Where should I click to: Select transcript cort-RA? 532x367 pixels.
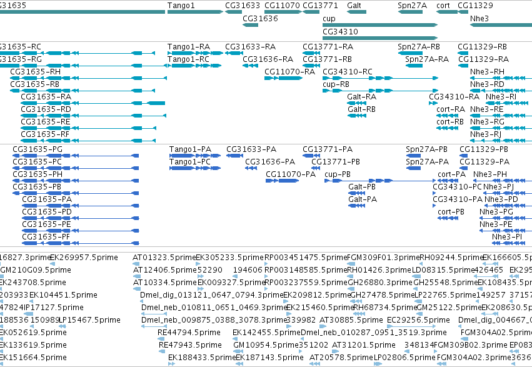(451, 109)
